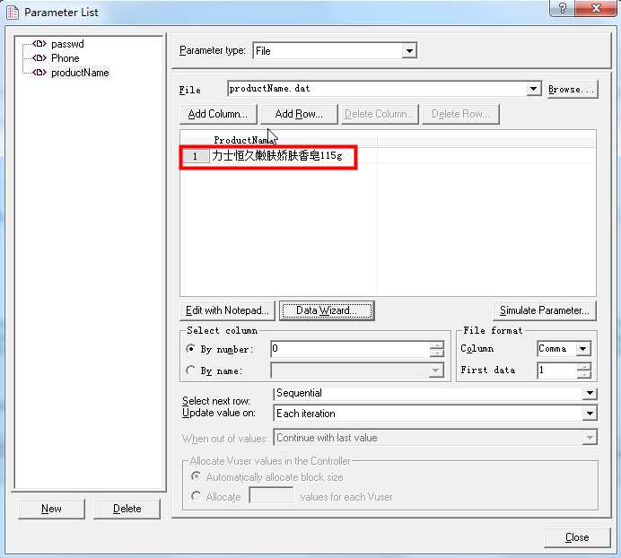621x558 pixels.
Task: Click the Delete Row button
Action: (460, 114)
